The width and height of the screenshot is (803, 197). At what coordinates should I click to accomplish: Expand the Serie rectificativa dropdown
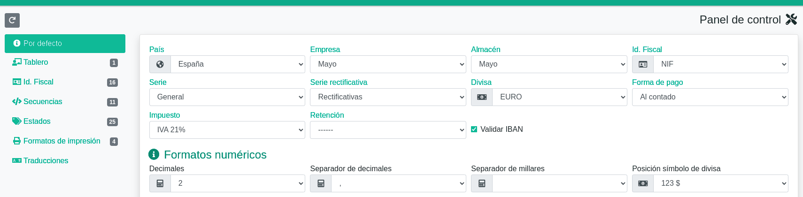coord(388,97)
